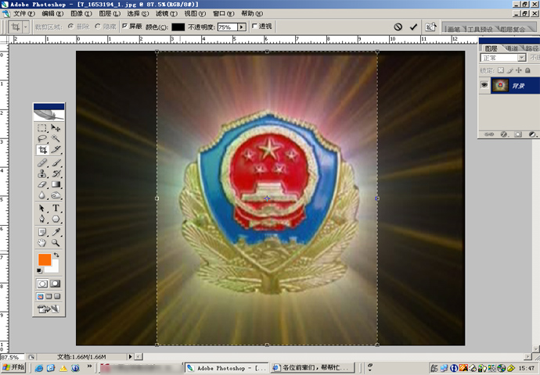
Task: Open the crop tool preset picker arrow
Action: coord(25,27)
